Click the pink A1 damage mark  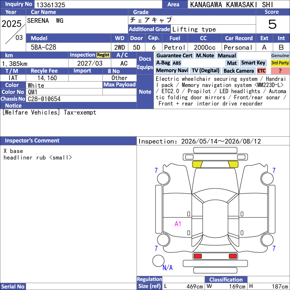pos(178,224)
